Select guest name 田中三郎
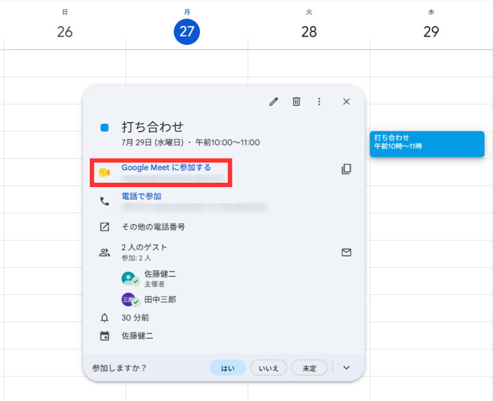This screenshot has width=493, height=401. (160, 300)
